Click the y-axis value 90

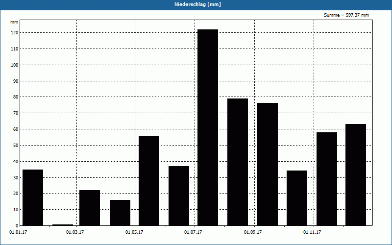[x=16, y=81]
